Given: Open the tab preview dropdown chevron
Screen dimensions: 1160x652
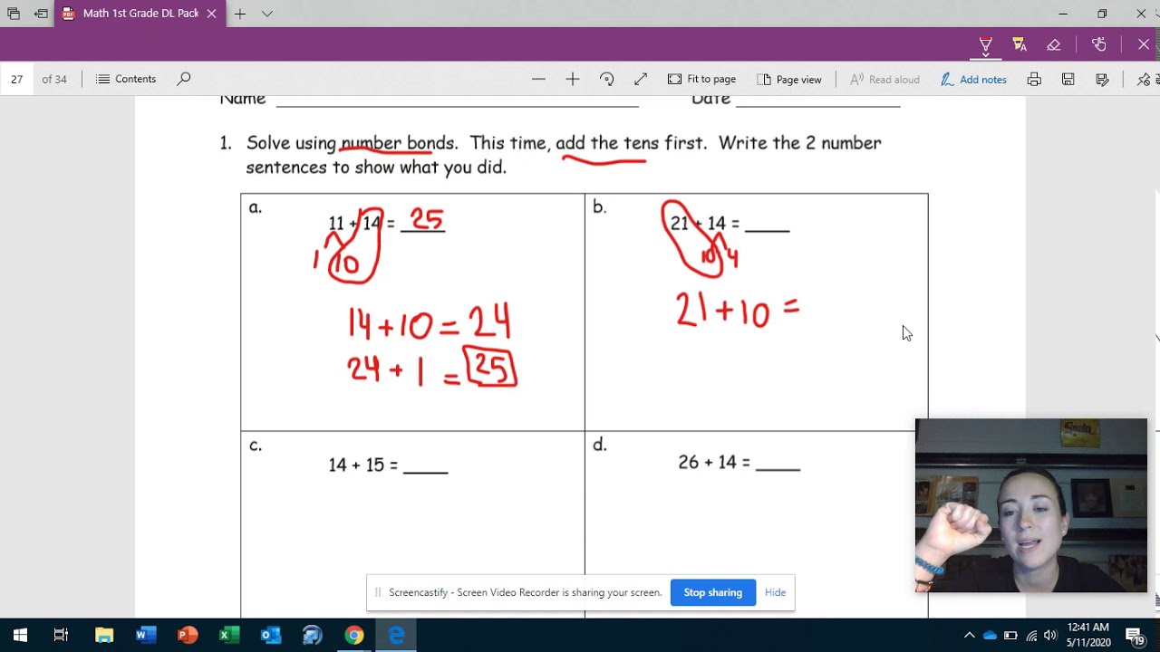Looking at the screenshot, I should (267, 14).
